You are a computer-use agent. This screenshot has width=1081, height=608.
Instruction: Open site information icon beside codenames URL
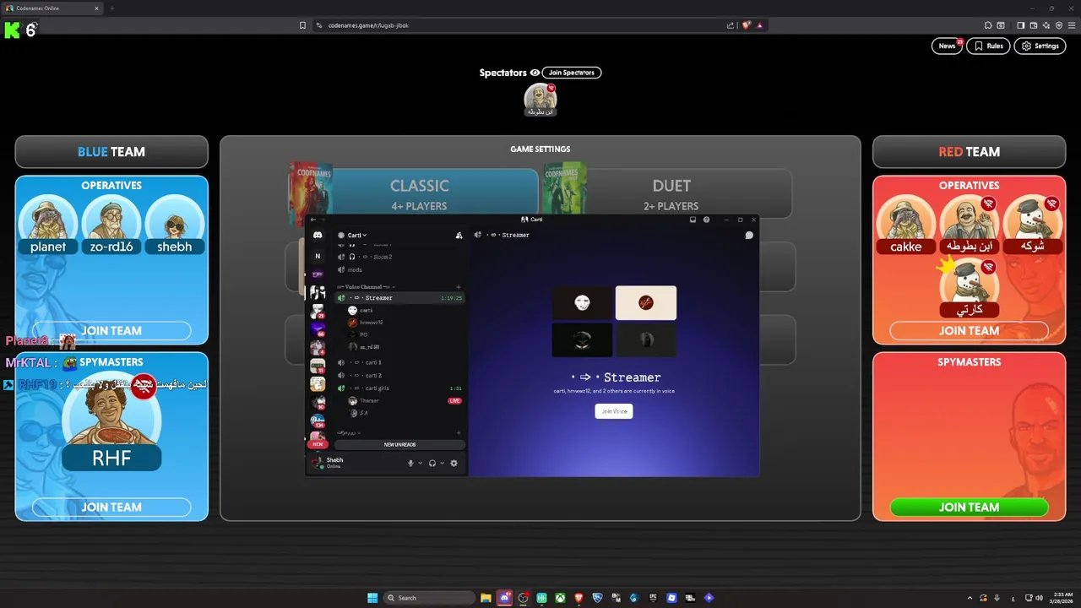(x=319, y=25)
